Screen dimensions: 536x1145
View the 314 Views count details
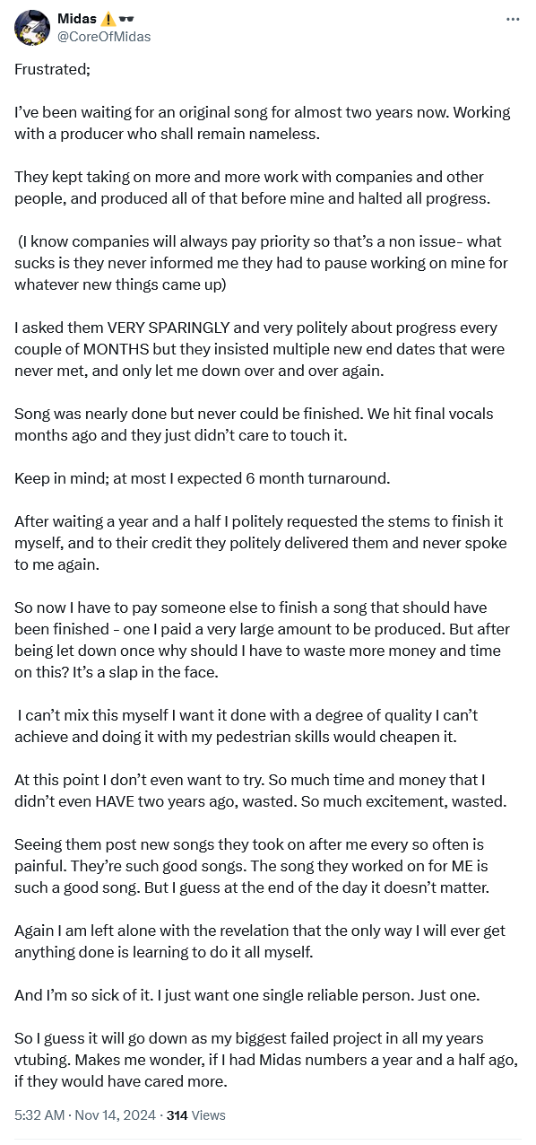click(x=196, y=1115)
